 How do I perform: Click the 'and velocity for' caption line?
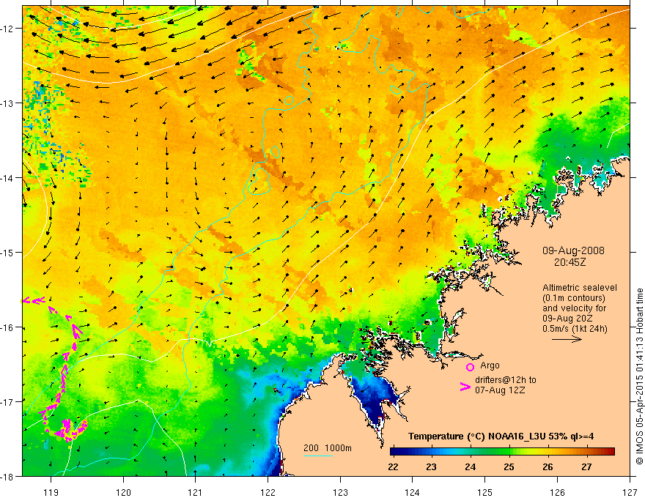pyautogui.click(x=574, y=308)
